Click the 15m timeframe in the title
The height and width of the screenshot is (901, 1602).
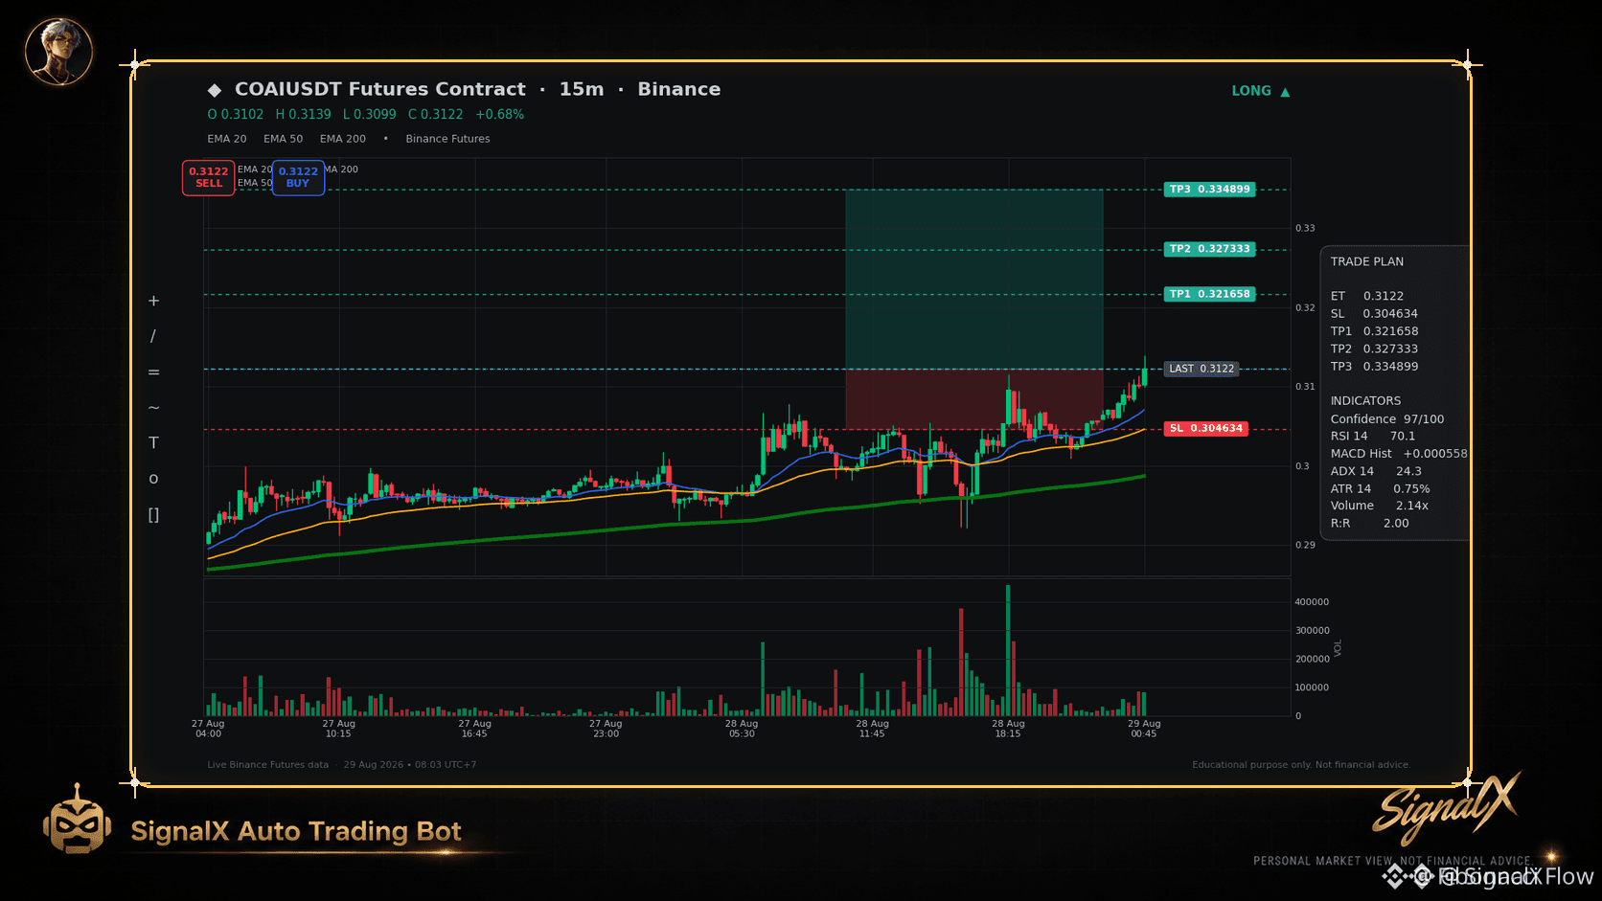582,89
